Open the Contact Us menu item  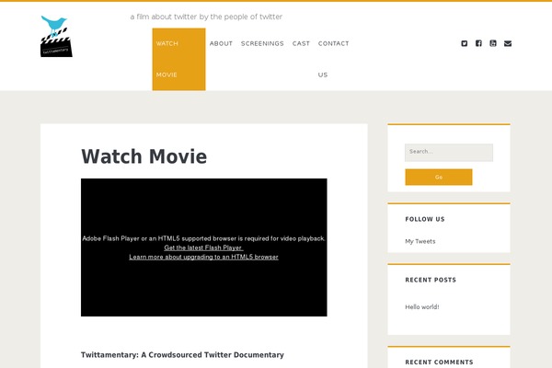pyautogui.click(x=333, y=59)
